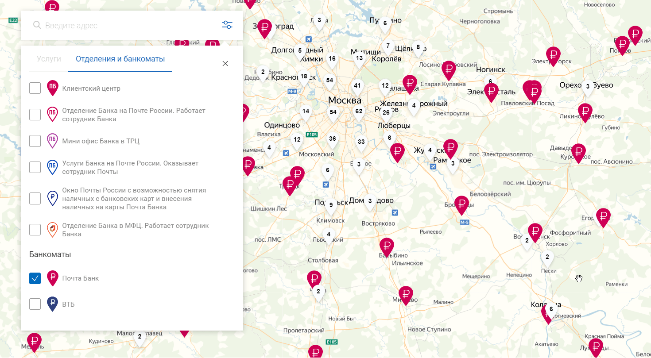Screen dimensions: 651x358
Task: Open the 54 cluster above Москва label
Action: click(329, 82)
